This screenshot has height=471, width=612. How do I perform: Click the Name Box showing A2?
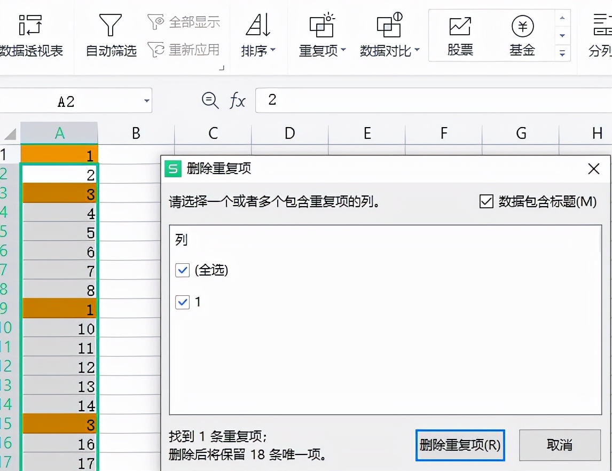pyautogui.click(x=66, y=101)
